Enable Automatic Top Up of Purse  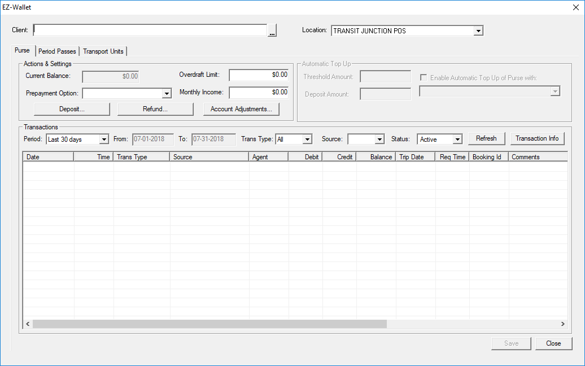(422, 77)
